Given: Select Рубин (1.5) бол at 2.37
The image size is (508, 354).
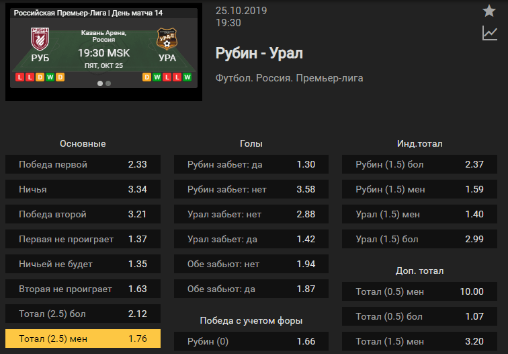Looking at the screenshot, I should coord(419,164).
